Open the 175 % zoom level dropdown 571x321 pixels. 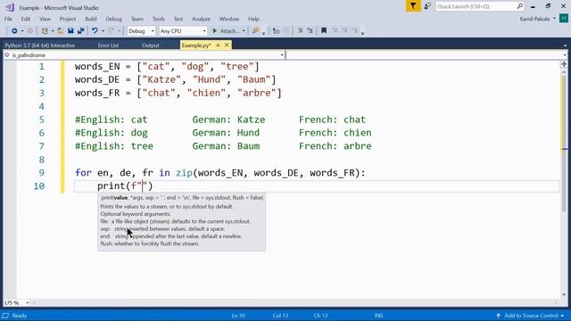(x=27, y=303)
